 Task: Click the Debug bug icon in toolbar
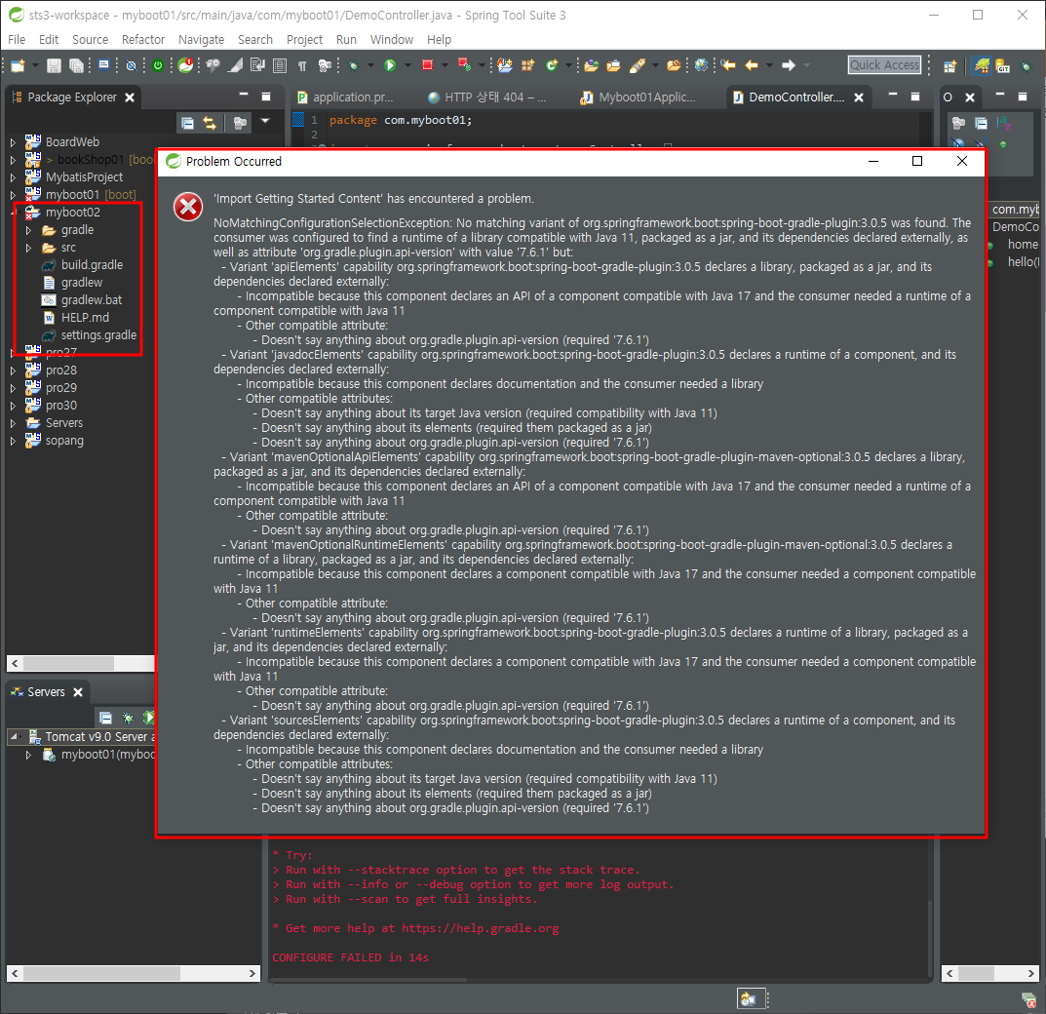pos(354,65)
